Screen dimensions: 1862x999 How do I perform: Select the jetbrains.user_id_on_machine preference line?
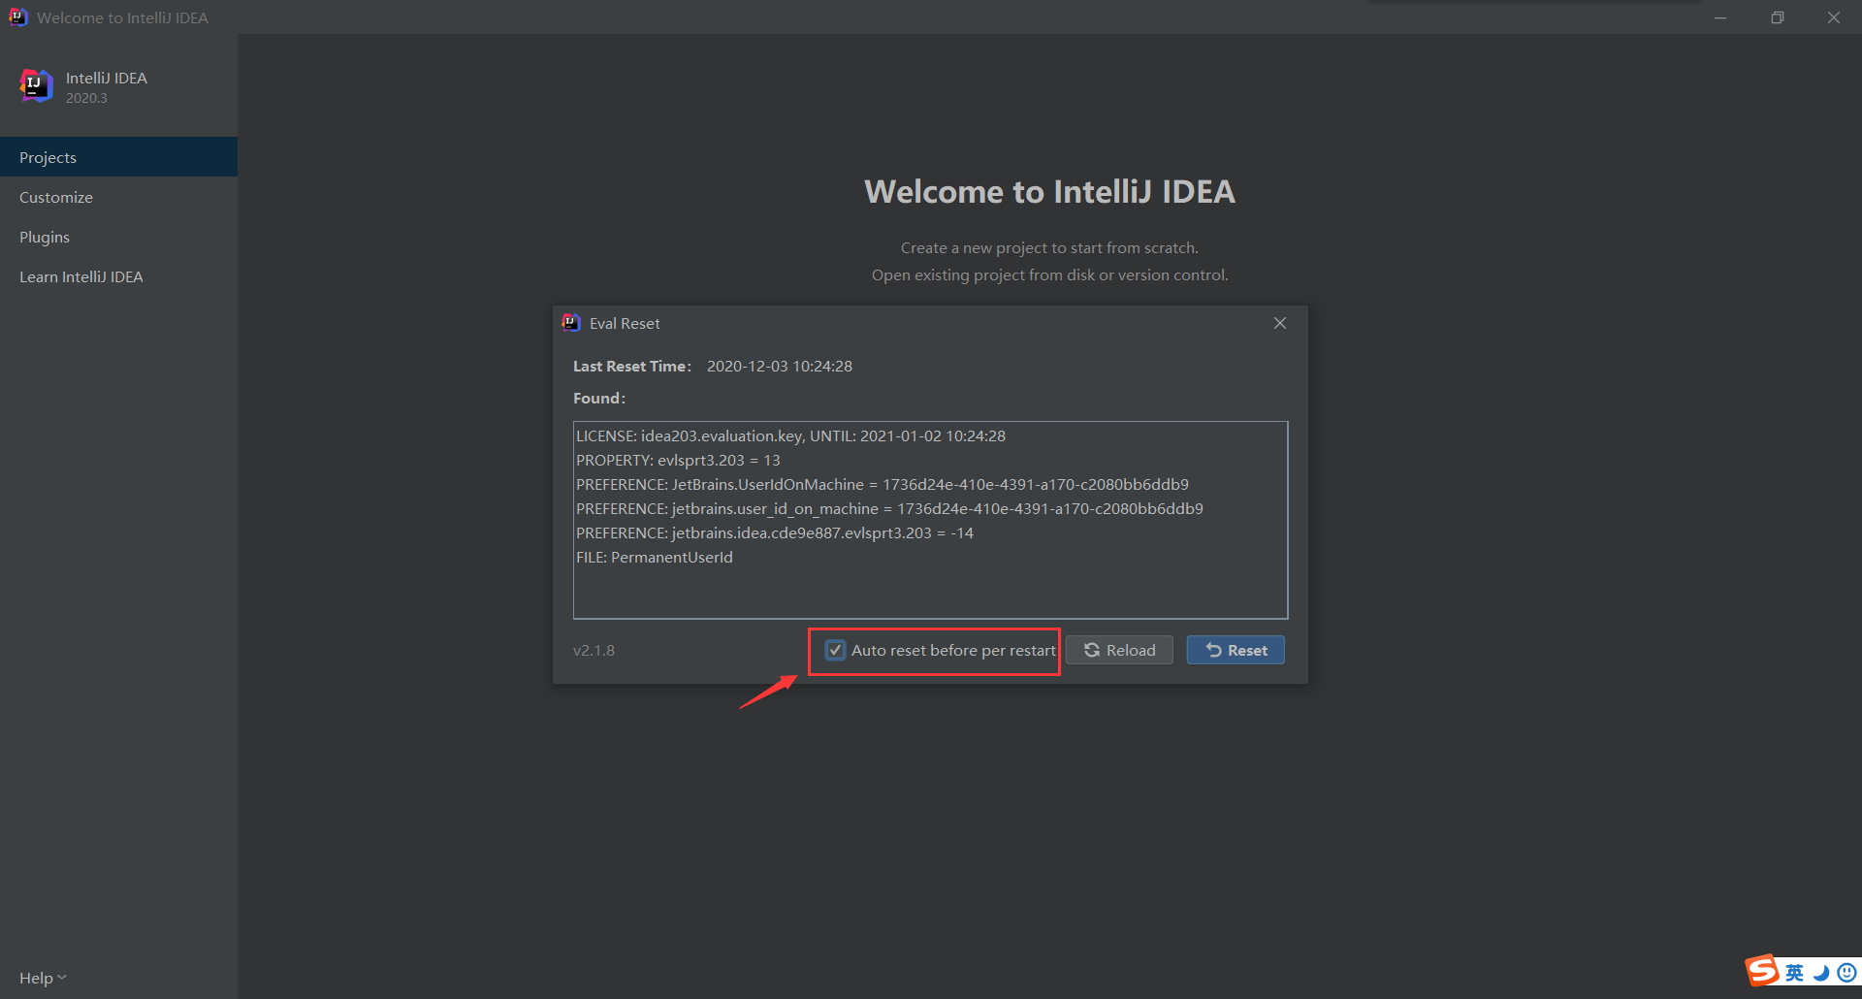coord(889,508)
